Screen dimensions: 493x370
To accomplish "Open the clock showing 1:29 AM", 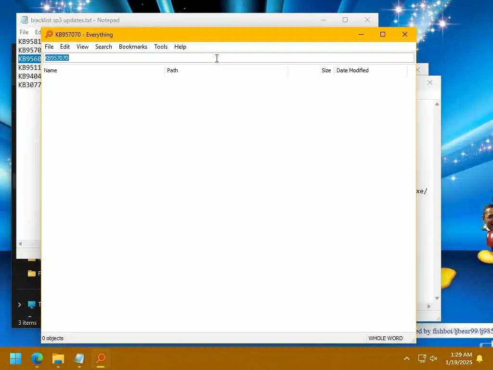I will [x=459, y=358].
